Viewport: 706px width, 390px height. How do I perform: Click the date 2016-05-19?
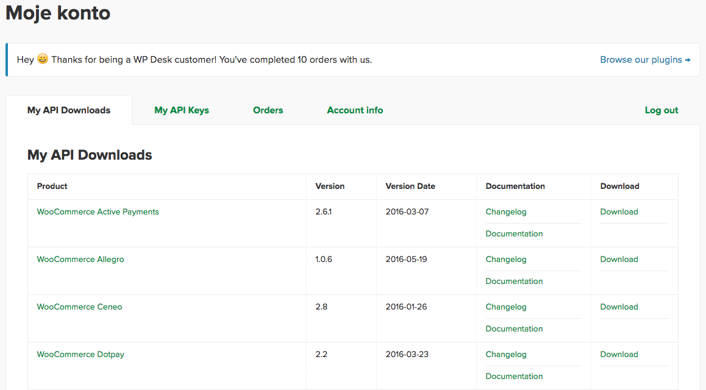pos(406,260)
